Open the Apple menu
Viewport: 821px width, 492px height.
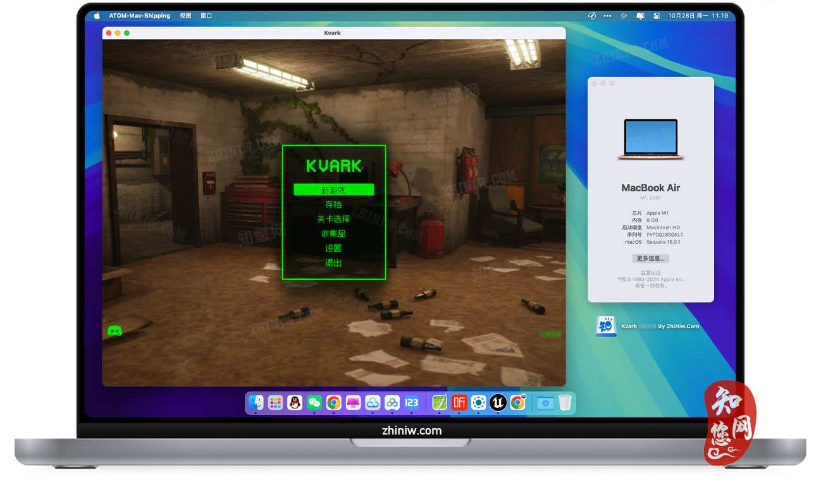(x=97, y=16)
